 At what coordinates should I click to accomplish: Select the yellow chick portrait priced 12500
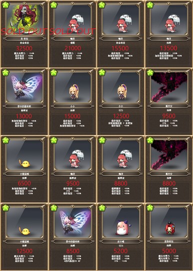(24, 222)
